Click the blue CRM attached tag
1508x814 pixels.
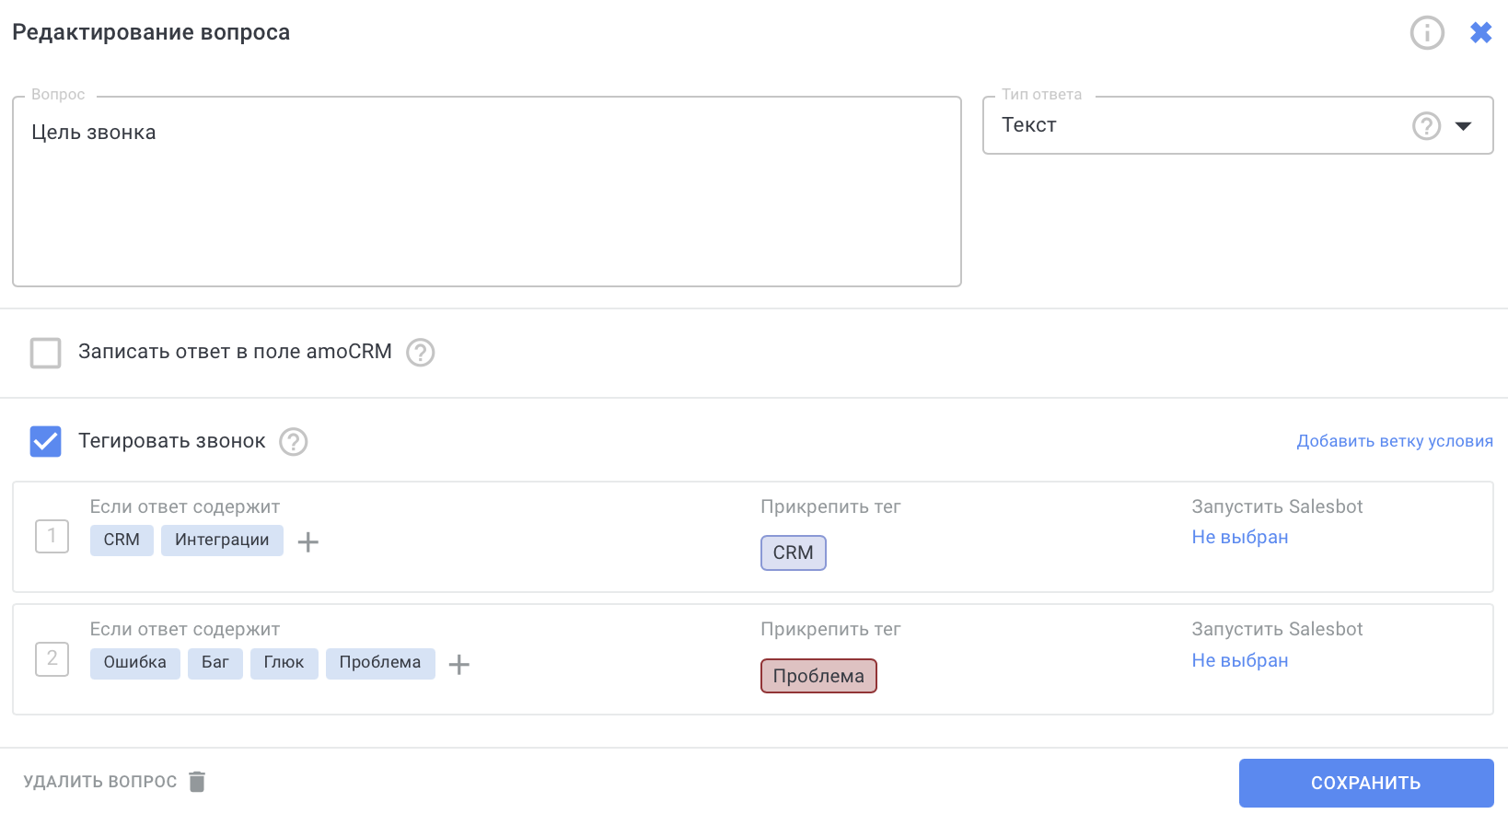[x=793, y=553]
